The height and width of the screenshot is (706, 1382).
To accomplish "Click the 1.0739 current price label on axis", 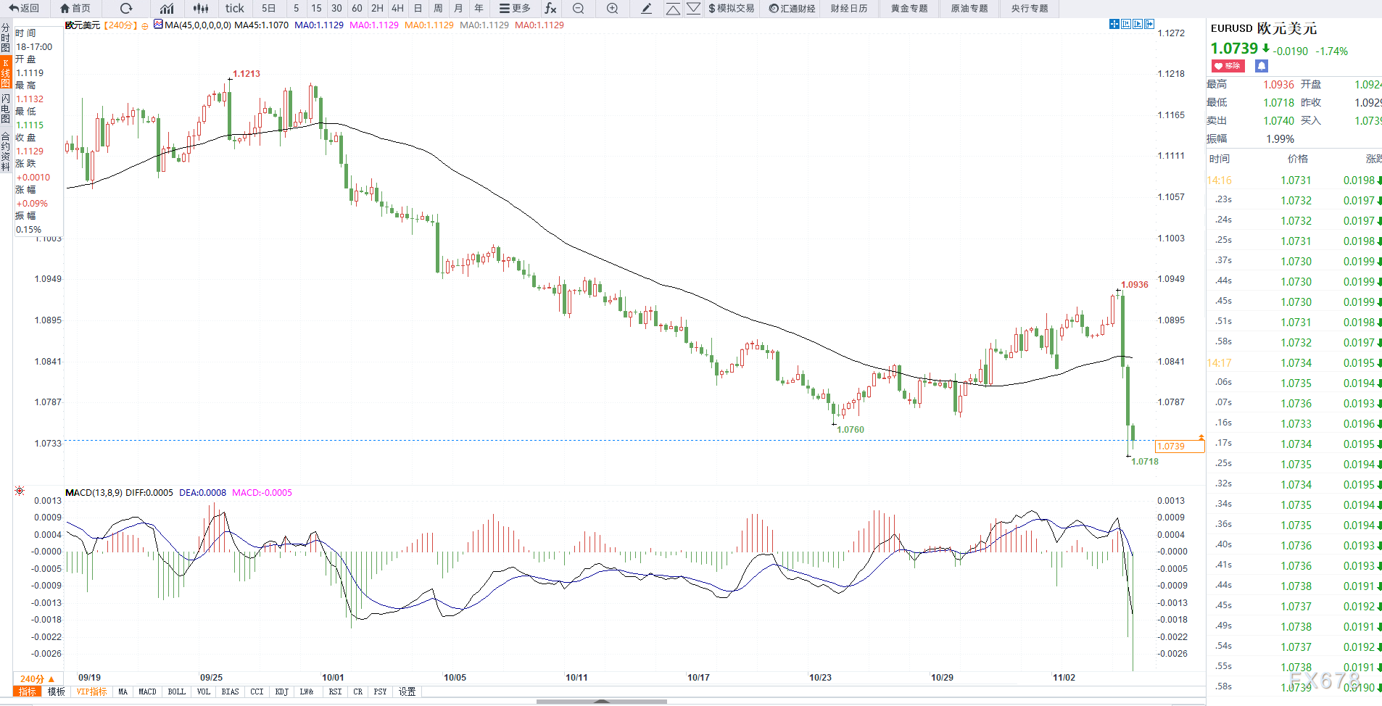I will pos(1178,447).
